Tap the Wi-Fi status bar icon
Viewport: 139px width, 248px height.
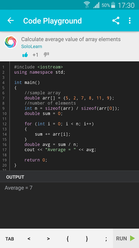click(x=87, y=5)
